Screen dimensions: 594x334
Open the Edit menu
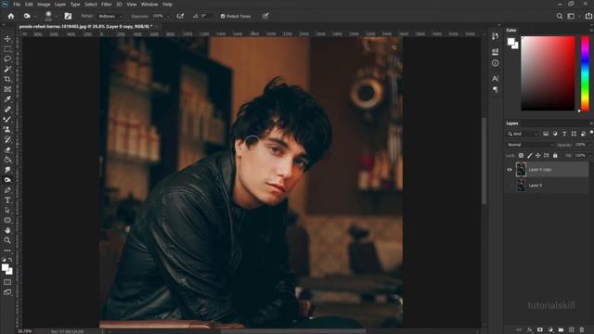[29, 4]
